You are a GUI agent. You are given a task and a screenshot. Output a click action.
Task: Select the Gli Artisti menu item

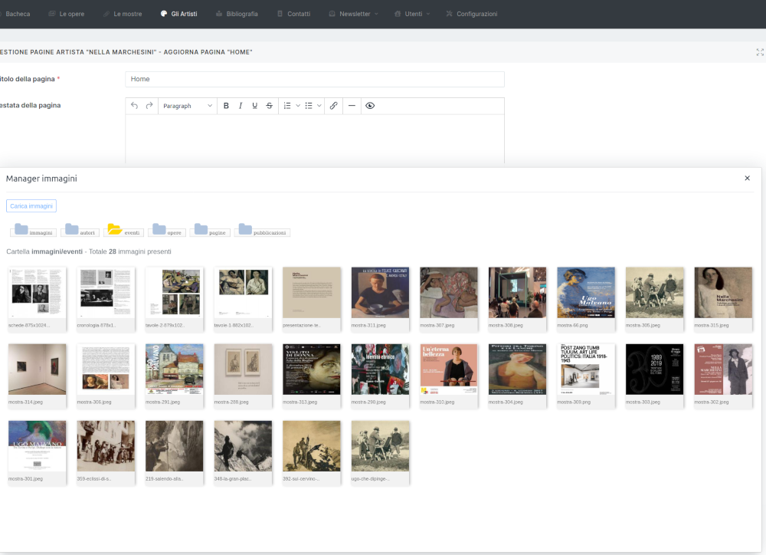pos(178,14)
